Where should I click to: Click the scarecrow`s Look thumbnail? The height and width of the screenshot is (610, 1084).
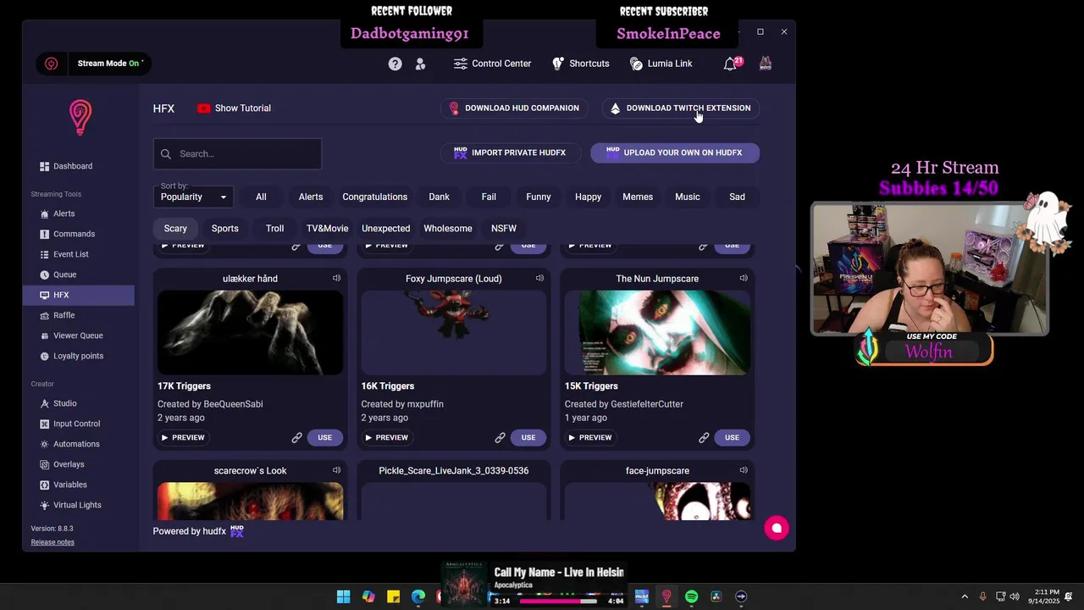(x=250, y=501)
